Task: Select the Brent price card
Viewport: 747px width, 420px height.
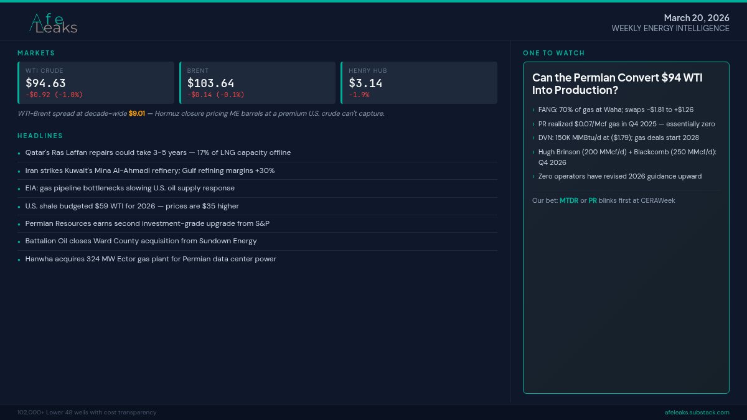Action: (x=257, y=83)
